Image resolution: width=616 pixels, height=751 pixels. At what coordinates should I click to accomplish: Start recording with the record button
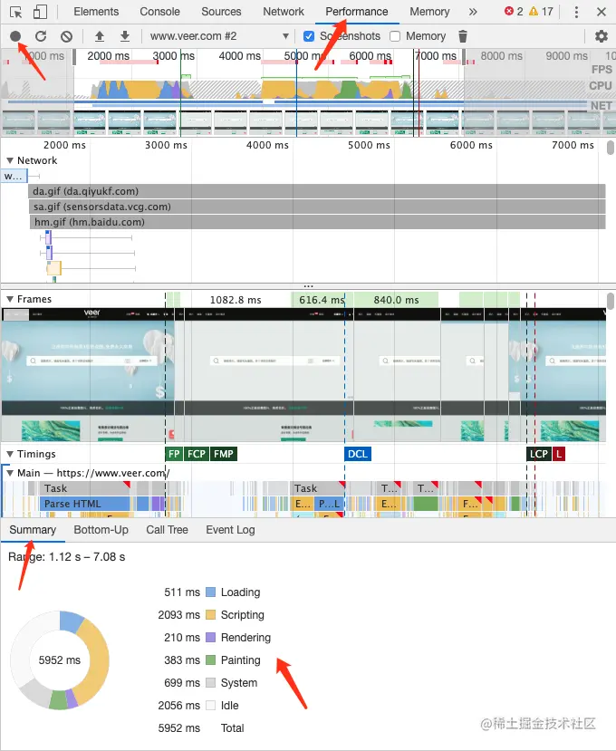pos(15,36)
